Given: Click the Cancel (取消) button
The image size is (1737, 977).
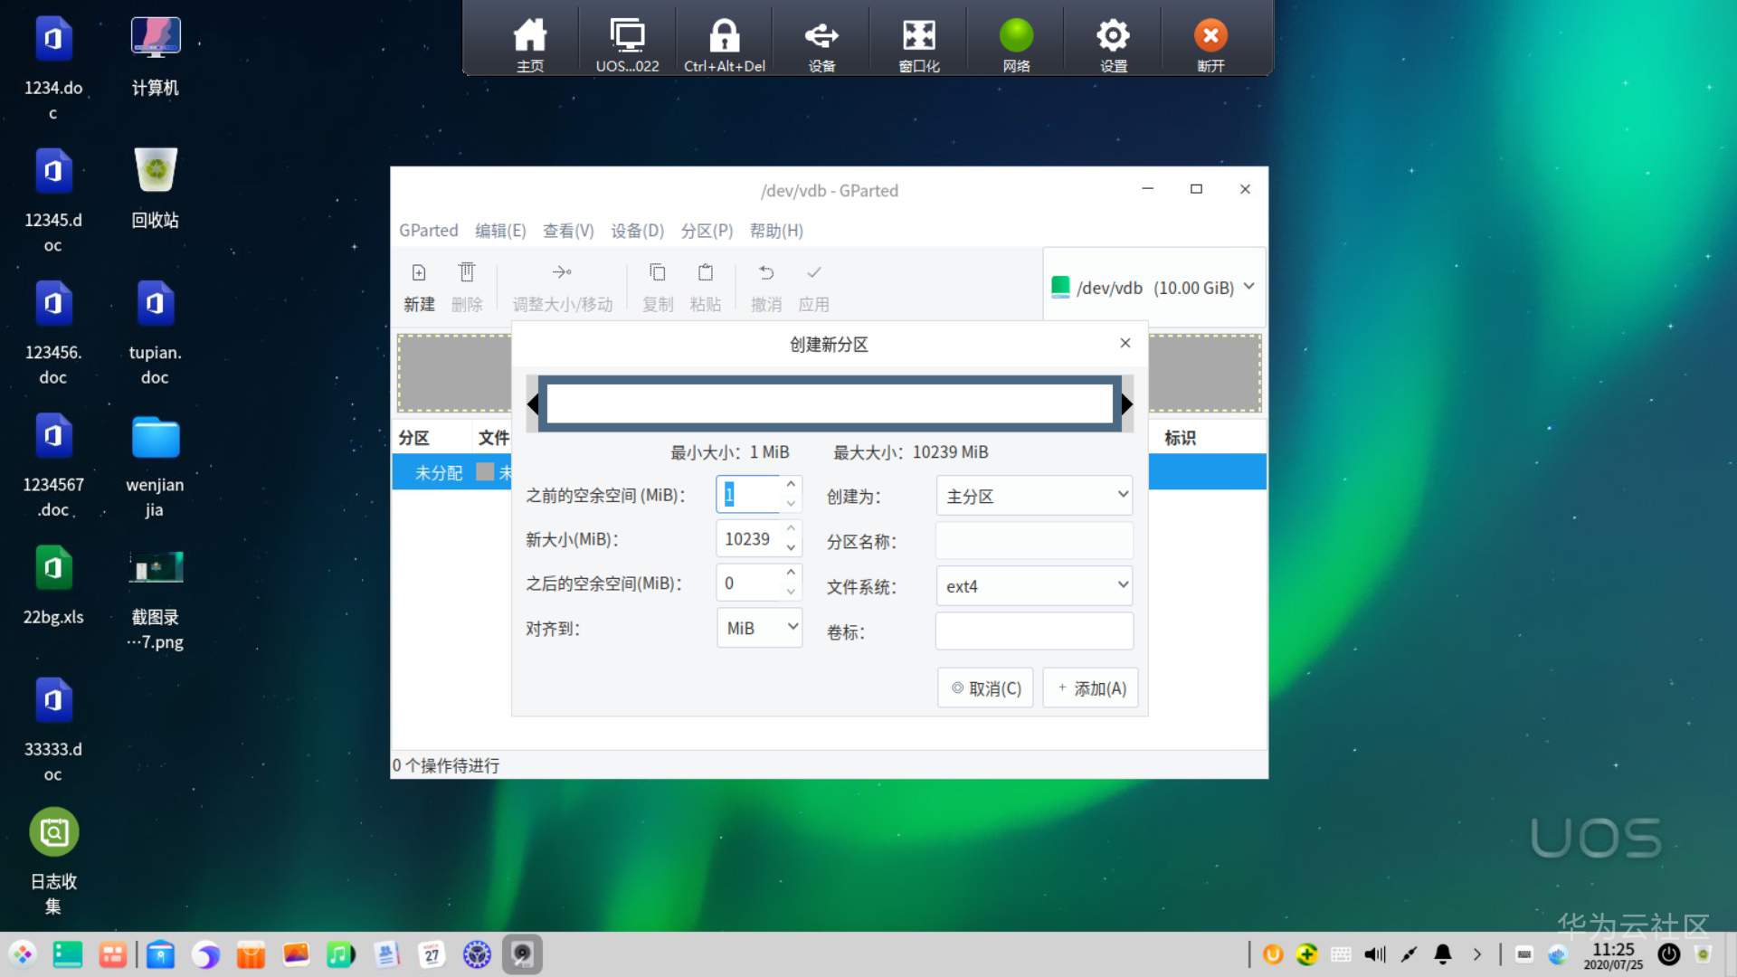Looking at the screenshot, I should point(986,688).
